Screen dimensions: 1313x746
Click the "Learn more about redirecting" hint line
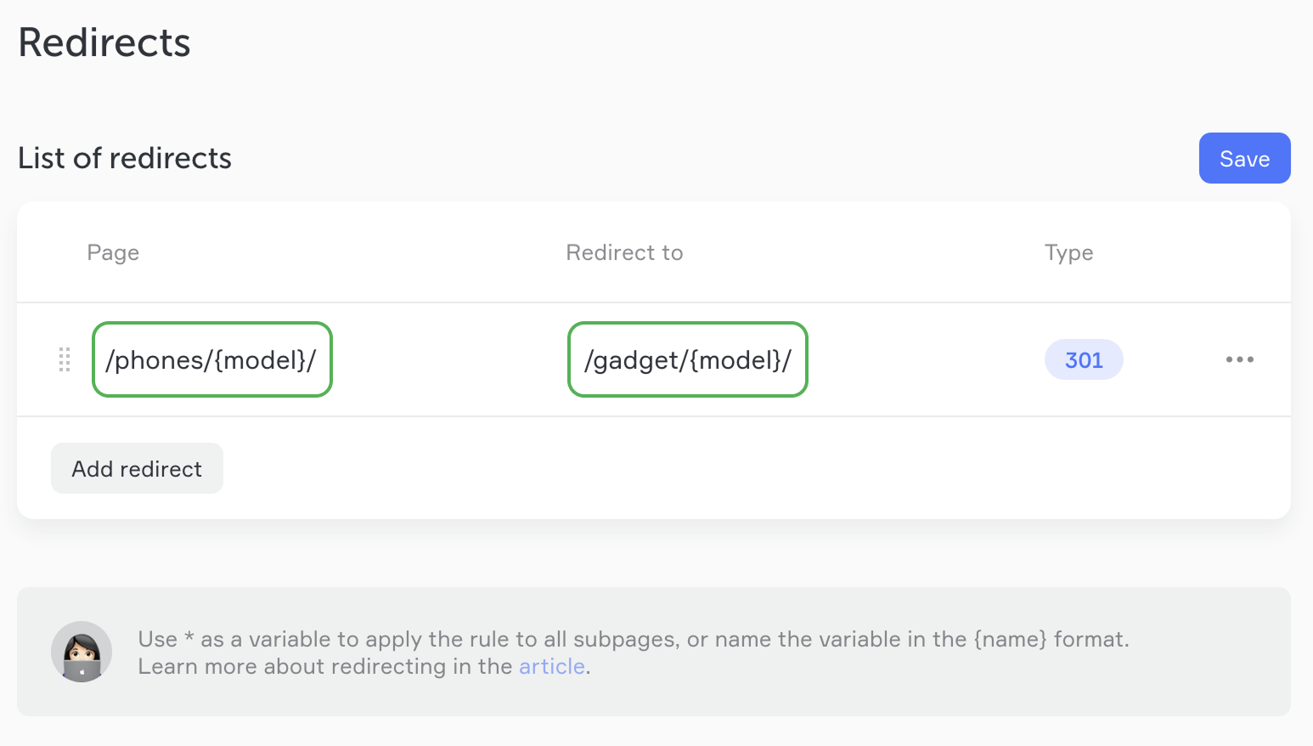(x=327, y=666)
